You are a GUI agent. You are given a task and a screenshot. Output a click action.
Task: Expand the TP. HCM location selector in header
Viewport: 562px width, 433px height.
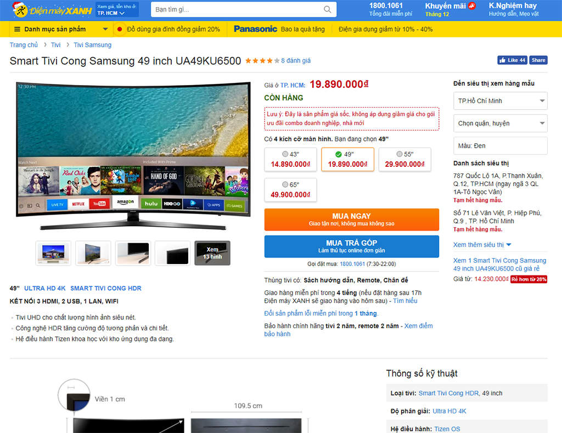(117, 10)
